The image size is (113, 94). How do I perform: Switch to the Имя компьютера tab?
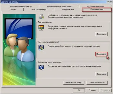click(39, 10)
